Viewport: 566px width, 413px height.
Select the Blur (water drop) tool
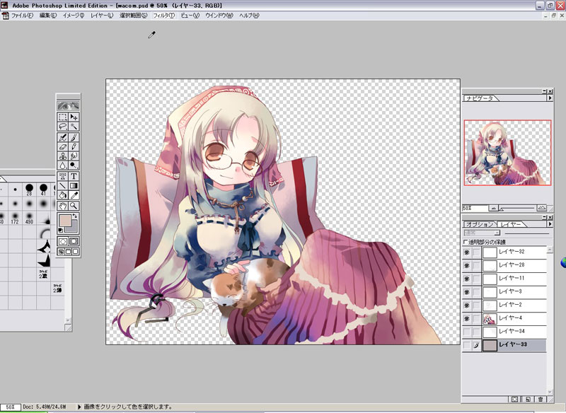[63, 165]
